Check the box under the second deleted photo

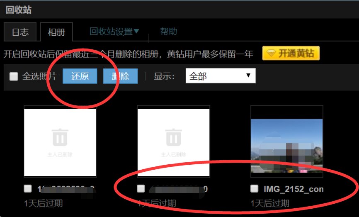coord(141,189)
